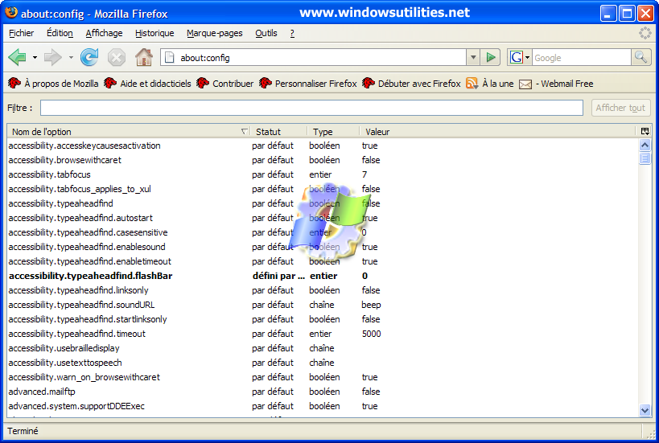Screen dimensions: 659x443
Task: Open the search engine selector dropdown
Action: [528, 58]
